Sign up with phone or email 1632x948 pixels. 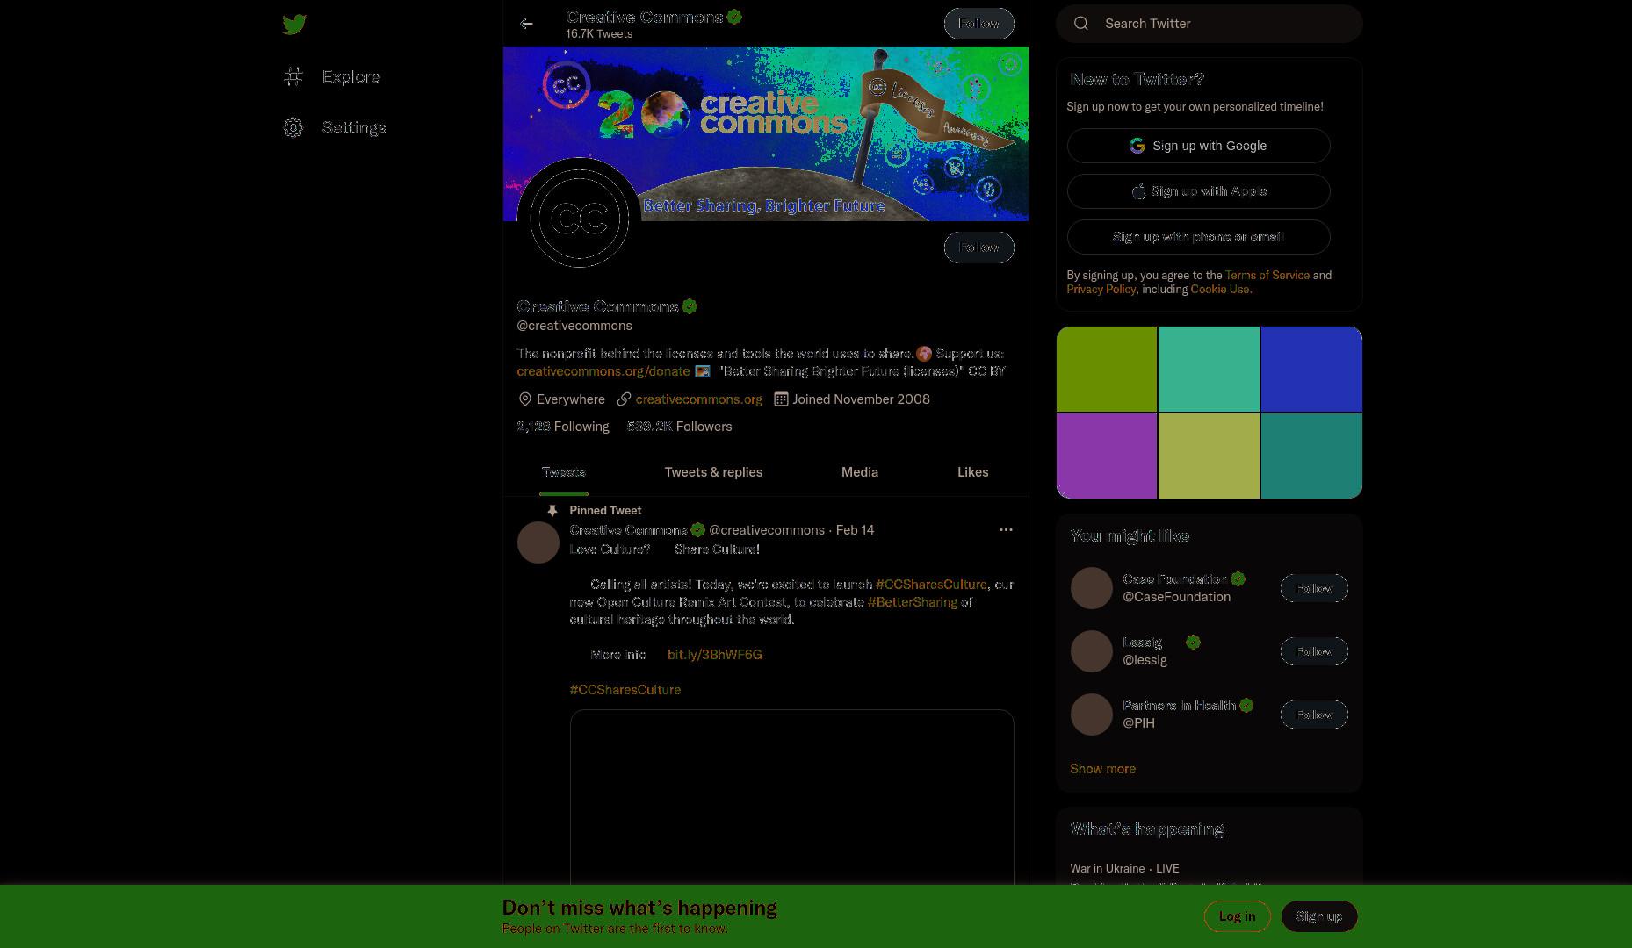[1199, 237]
